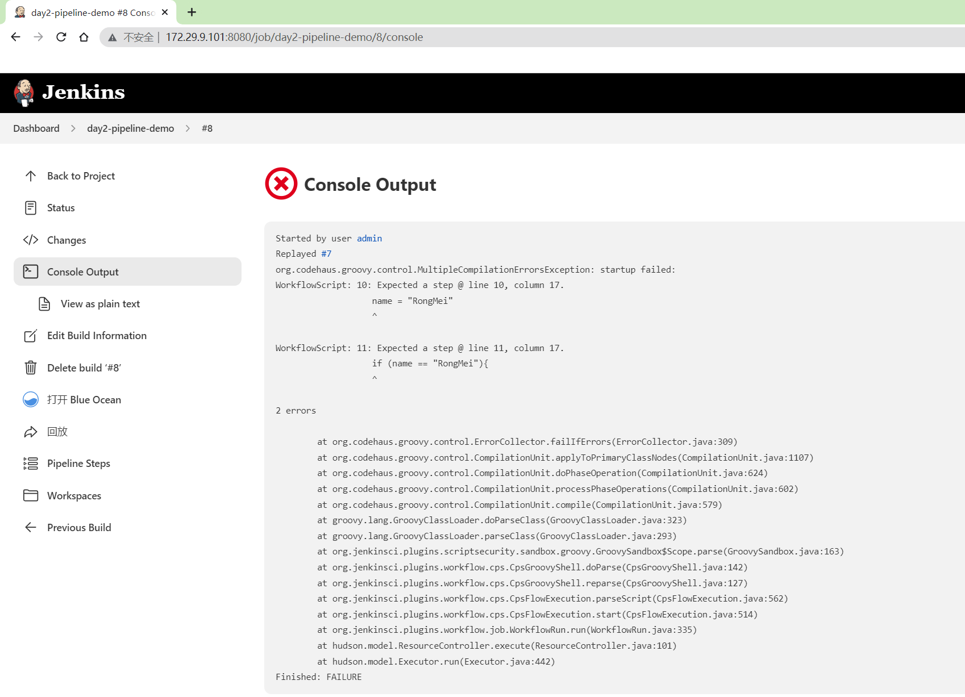The height and width of the screenshot is (697, 965).
Task: Click the Workspaces folder icon
Action: [x=31, y=495]
